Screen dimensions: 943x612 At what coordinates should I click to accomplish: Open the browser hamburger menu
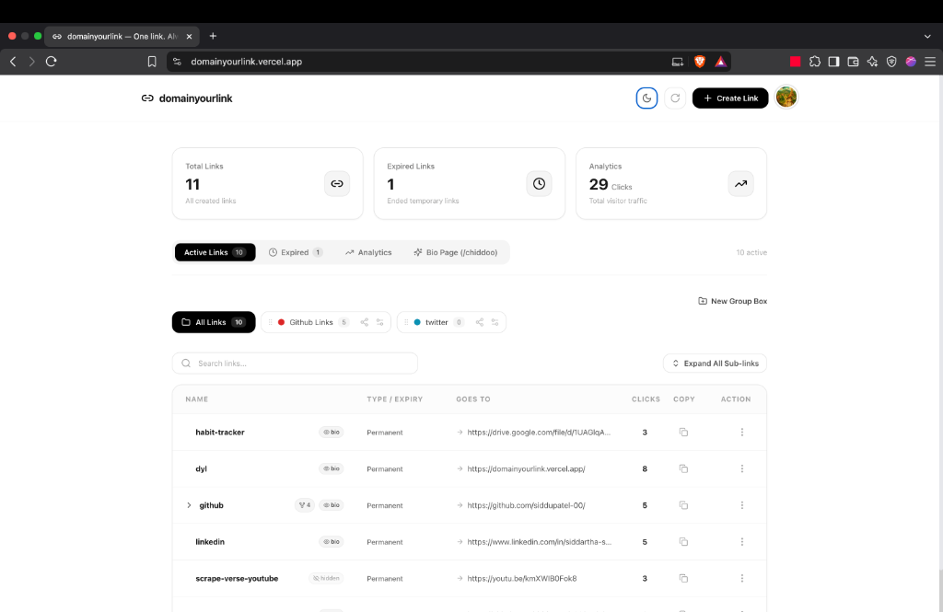tap(930, 62)
